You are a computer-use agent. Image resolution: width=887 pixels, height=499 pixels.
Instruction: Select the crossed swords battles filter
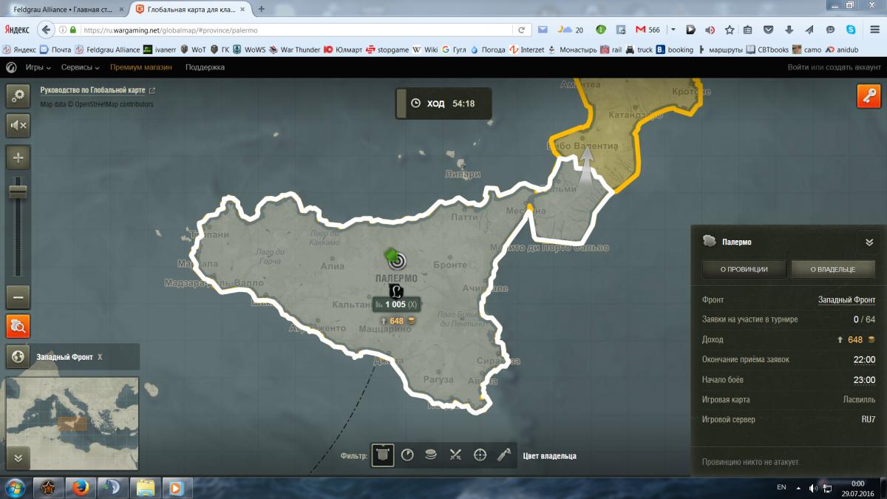pos(455,455)
